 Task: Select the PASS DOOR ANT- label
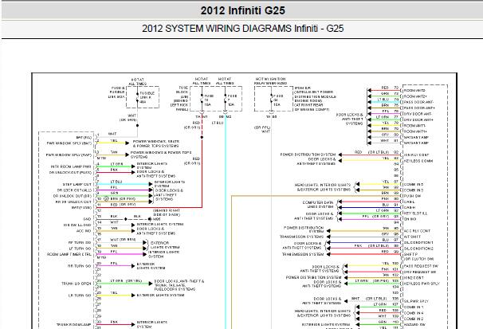click(418, 102)
